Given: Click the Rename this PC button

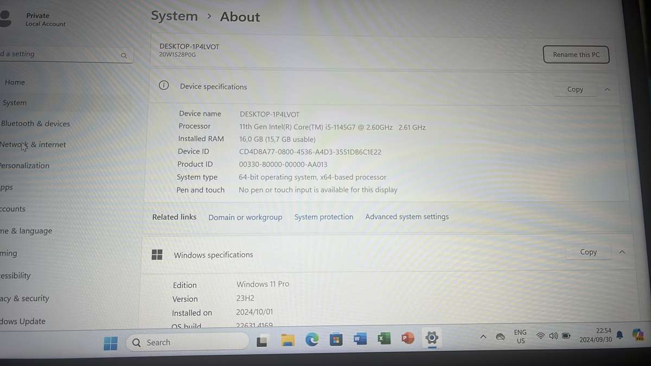Looking at the screenshot, I should [576, 54].
